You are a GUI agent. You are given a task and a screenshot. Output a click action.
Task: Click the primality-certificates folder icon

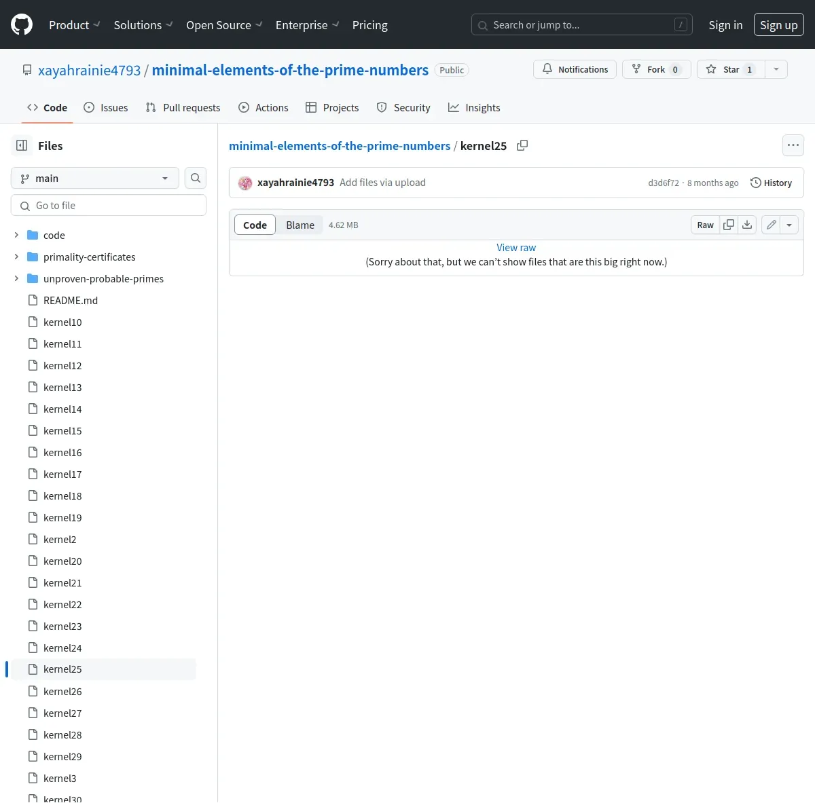[33, 257]
